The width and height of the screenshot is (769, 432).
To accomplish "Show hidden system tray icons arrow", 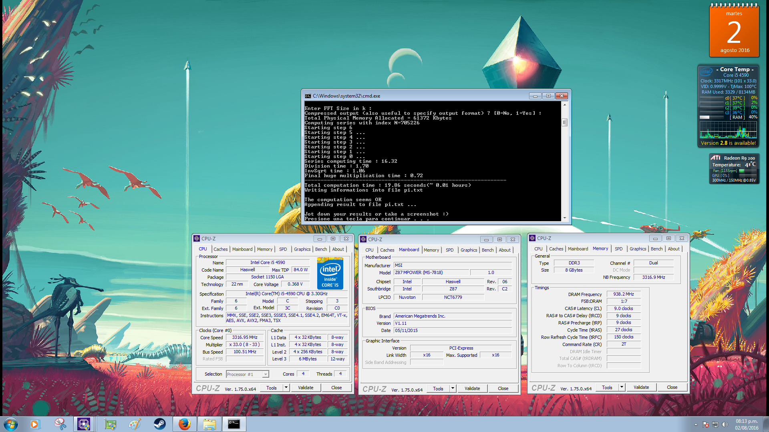I will point(696,424).
